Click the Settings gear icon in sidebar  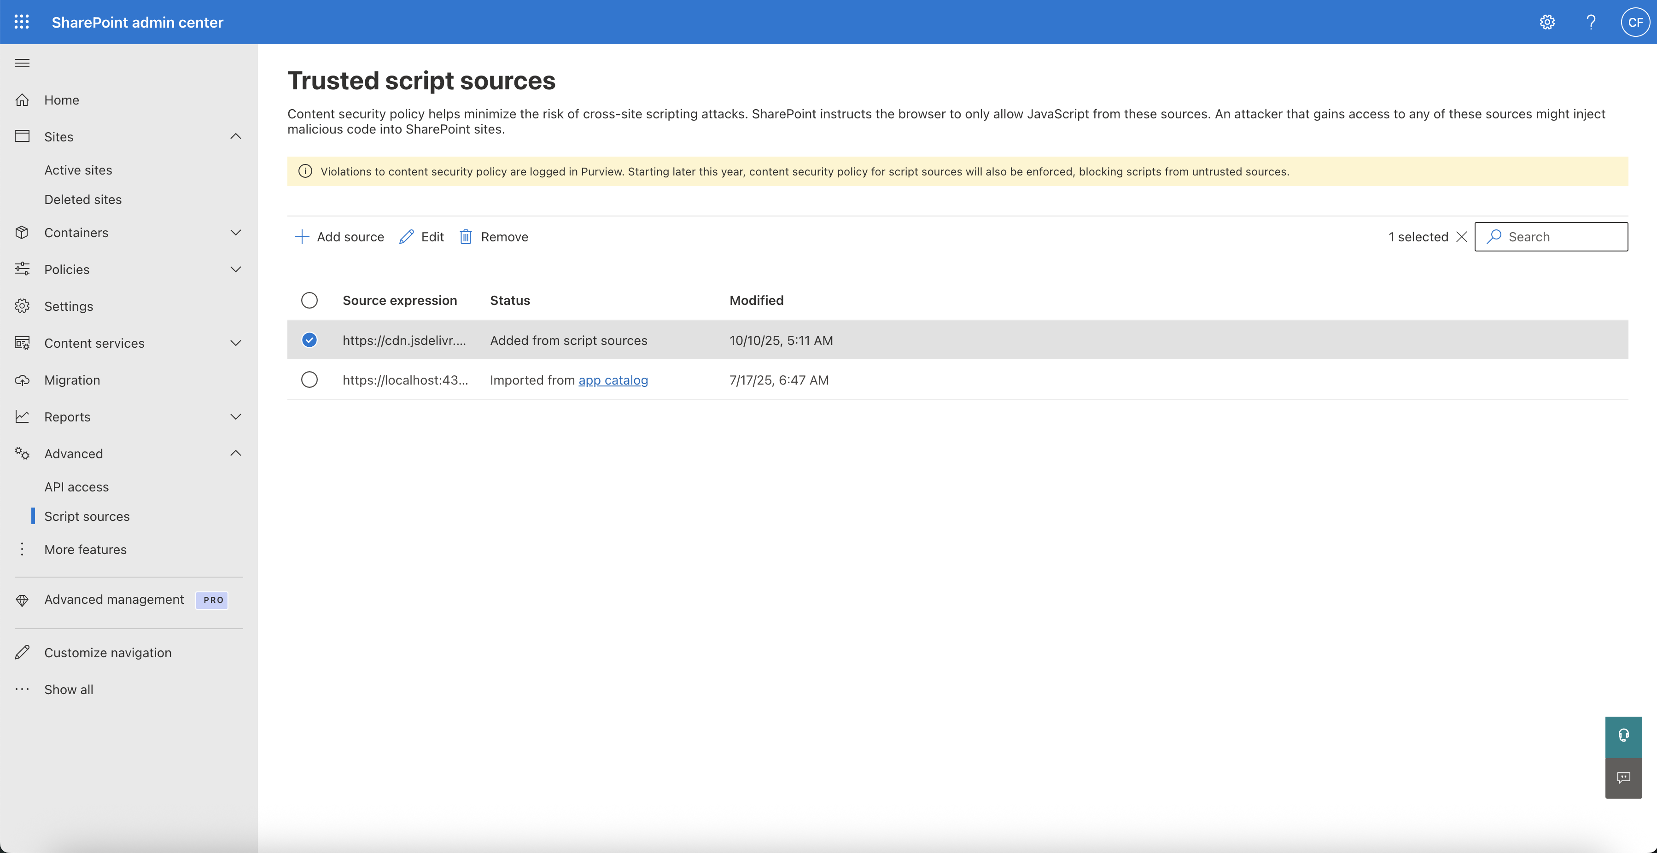(22, 306)
